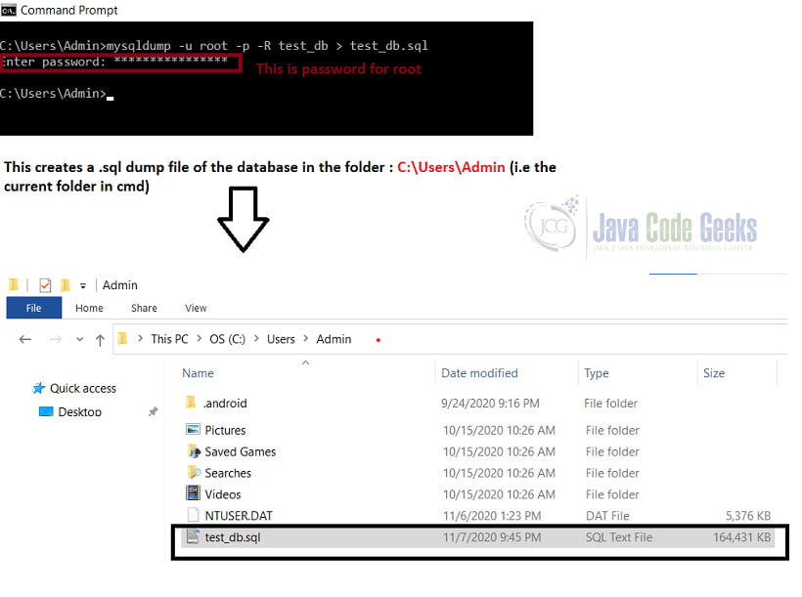Viewport: 802px width, 597px height.
Task: Click the Command Prompt title bar icon
Action: coord(8,10)
